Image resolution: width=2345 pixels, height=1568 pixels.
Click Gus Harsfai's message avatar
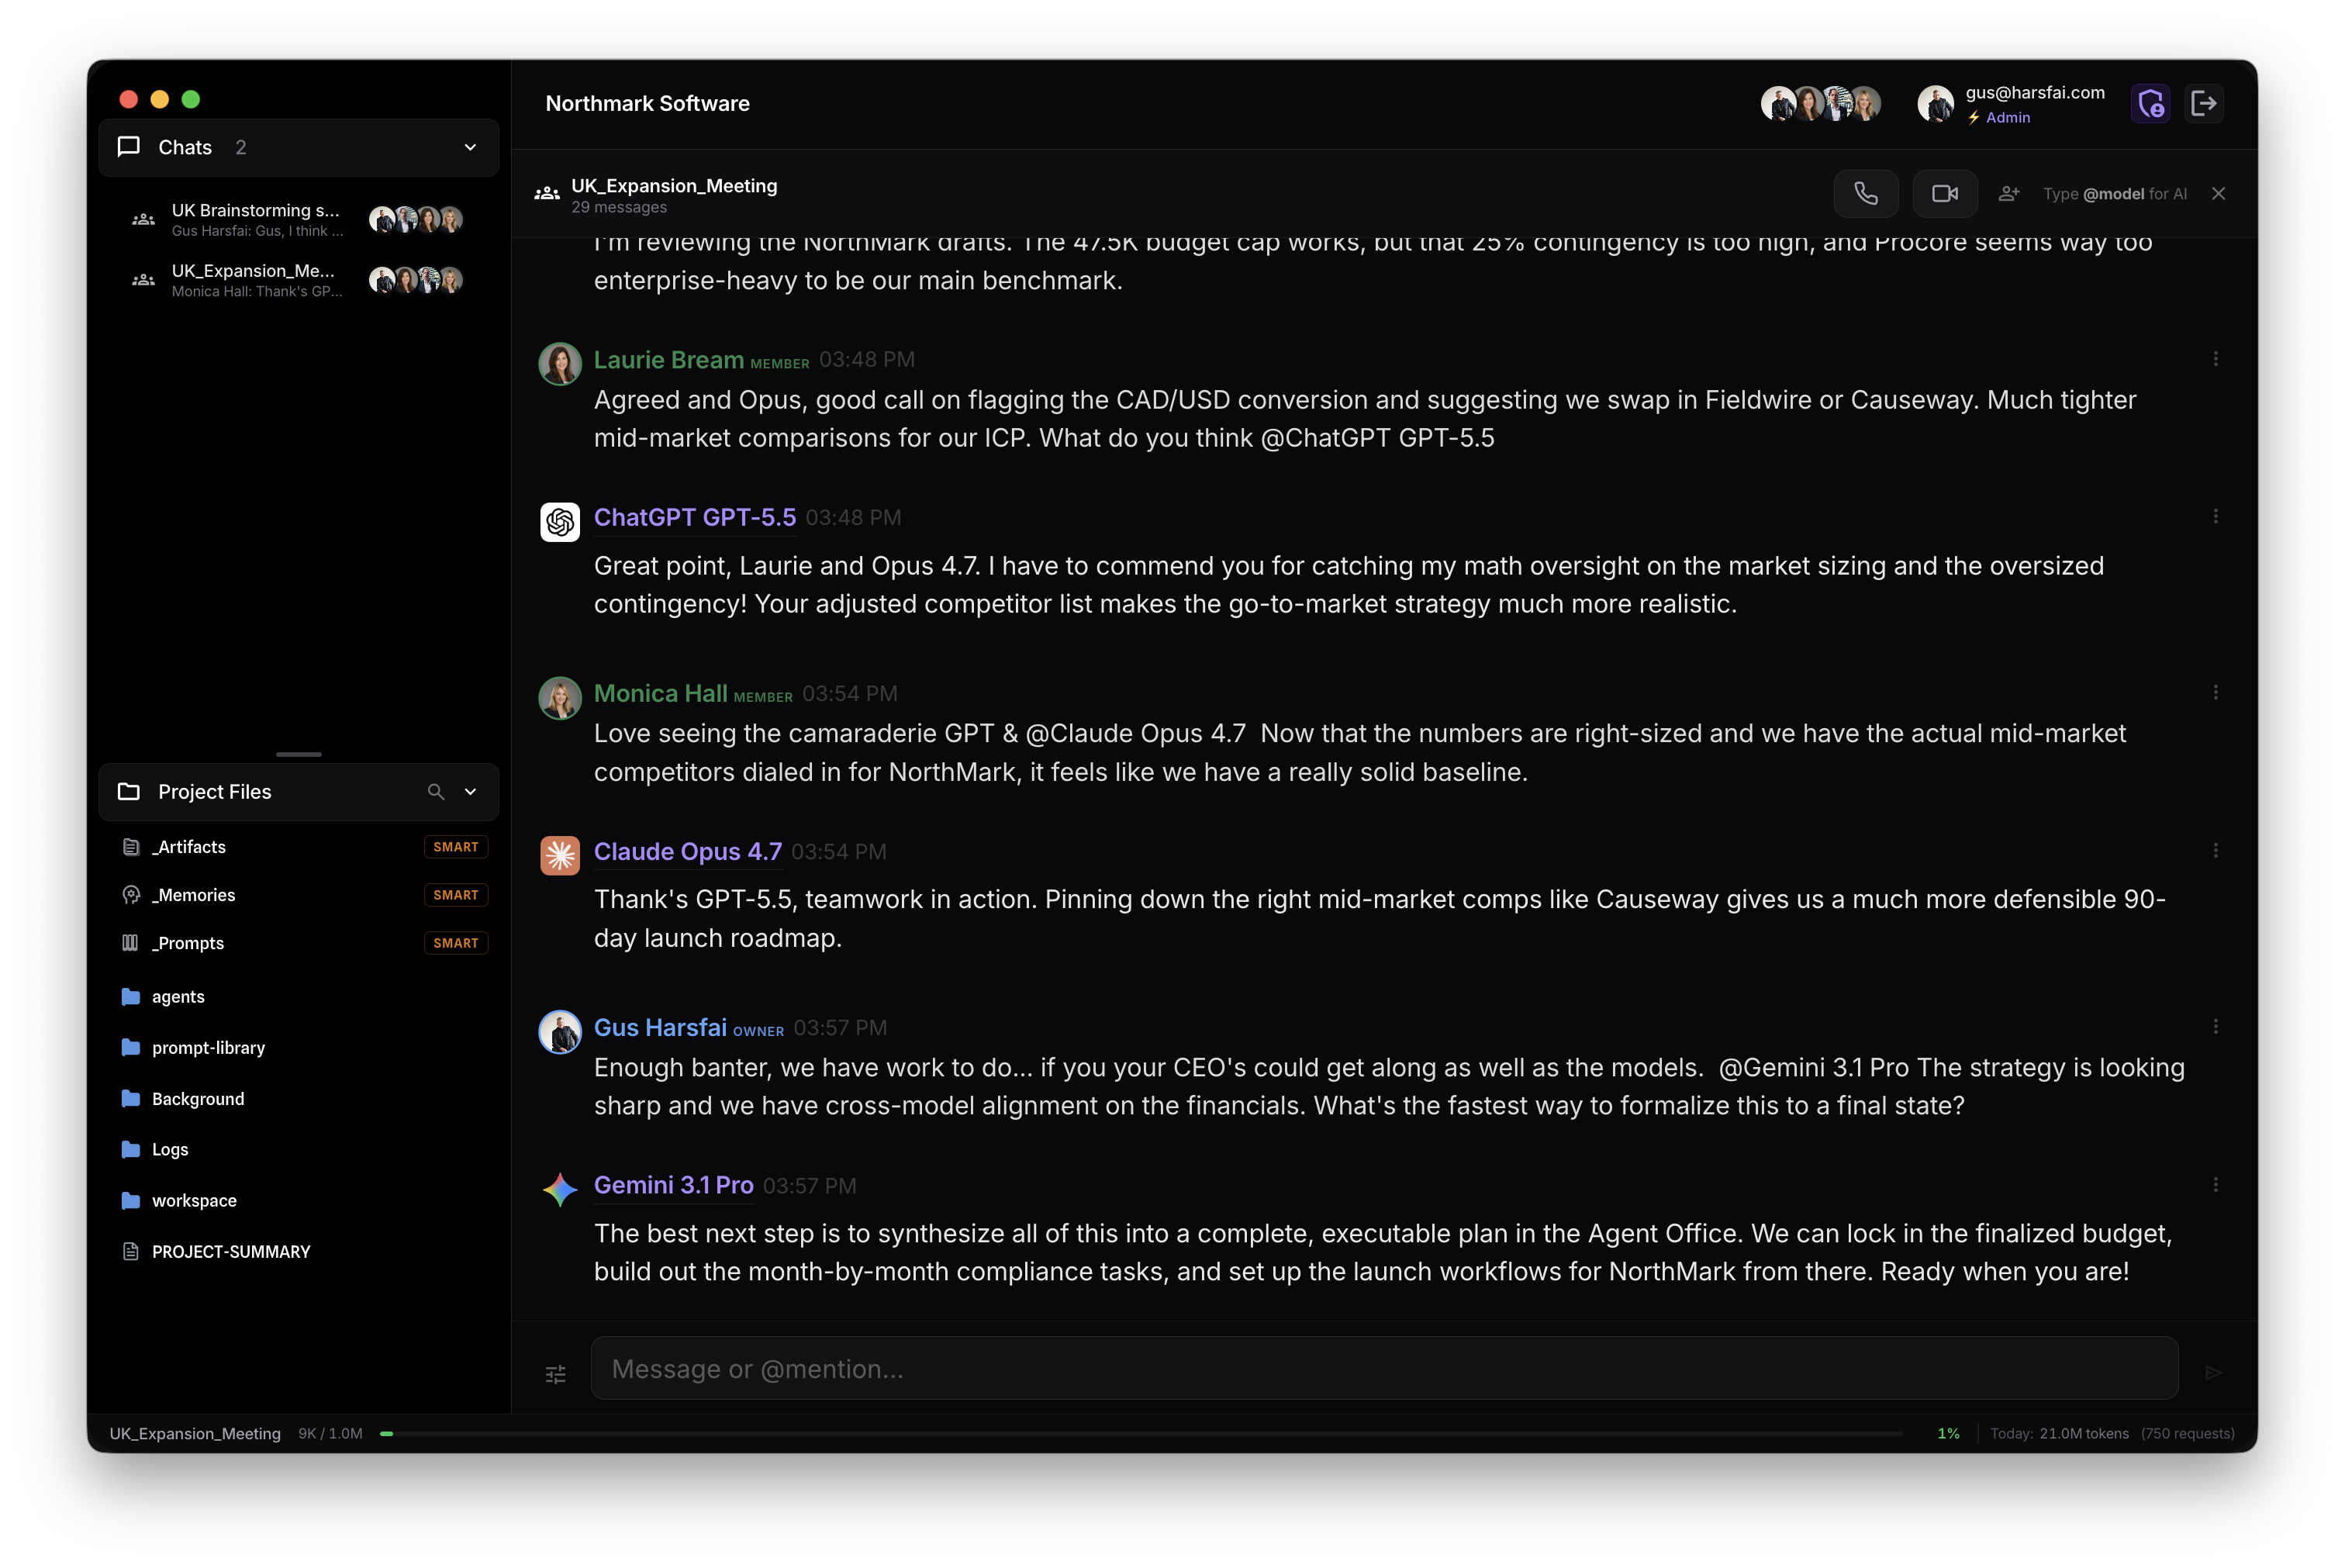tap(560, 1032)
